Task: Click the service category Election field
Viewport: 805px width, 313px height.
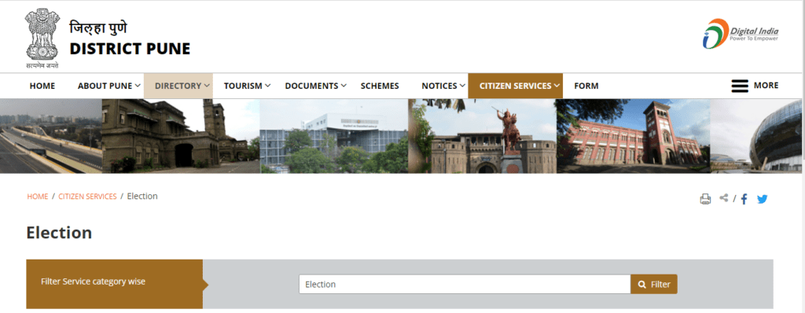Action: point(465,284)
